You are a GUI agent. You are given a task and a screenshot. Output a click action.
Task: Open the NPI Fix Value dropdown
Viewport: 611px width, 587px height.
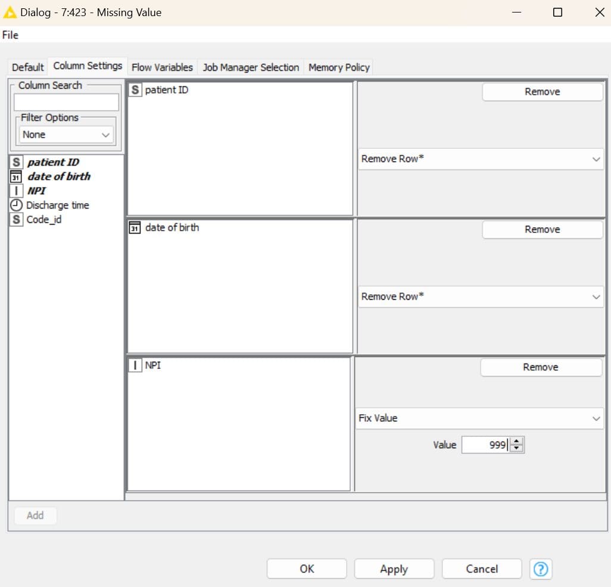[x=479, y=418]
